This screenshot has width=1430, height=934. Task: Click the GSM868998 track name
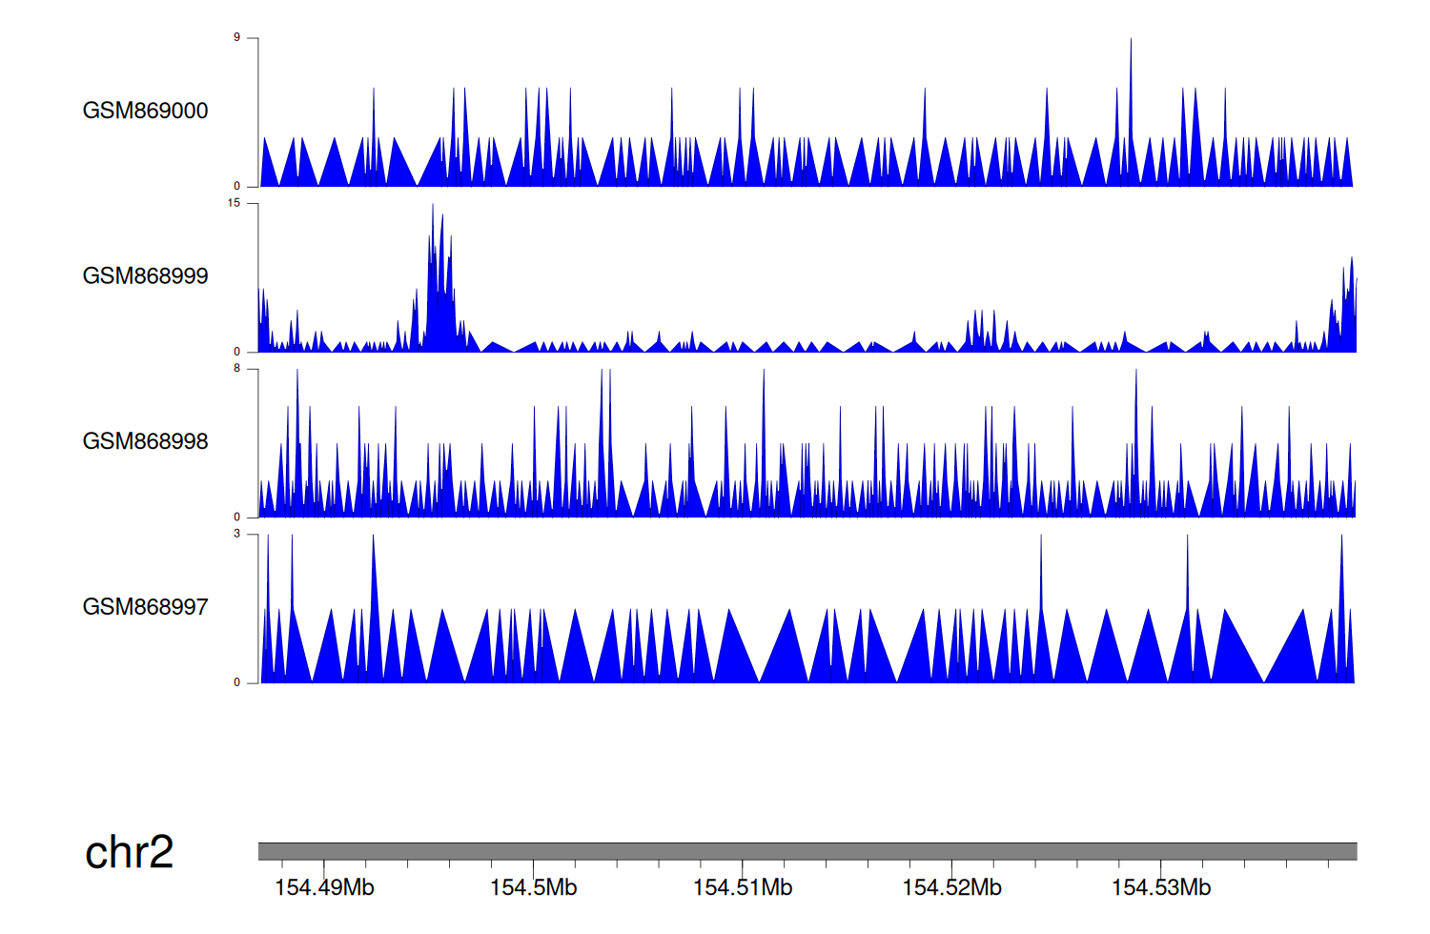click(145, 441)
